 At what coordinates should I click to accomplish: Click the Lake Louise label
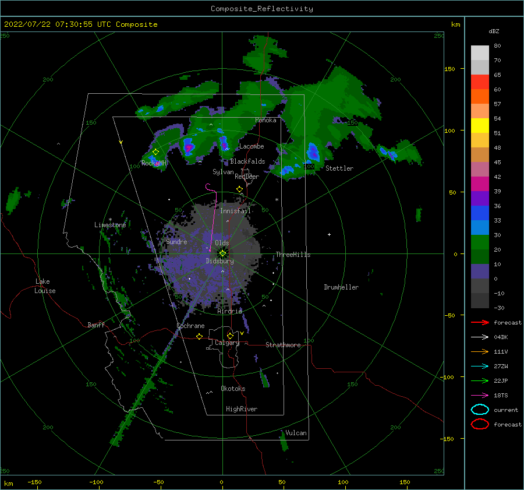pos(45,286)
